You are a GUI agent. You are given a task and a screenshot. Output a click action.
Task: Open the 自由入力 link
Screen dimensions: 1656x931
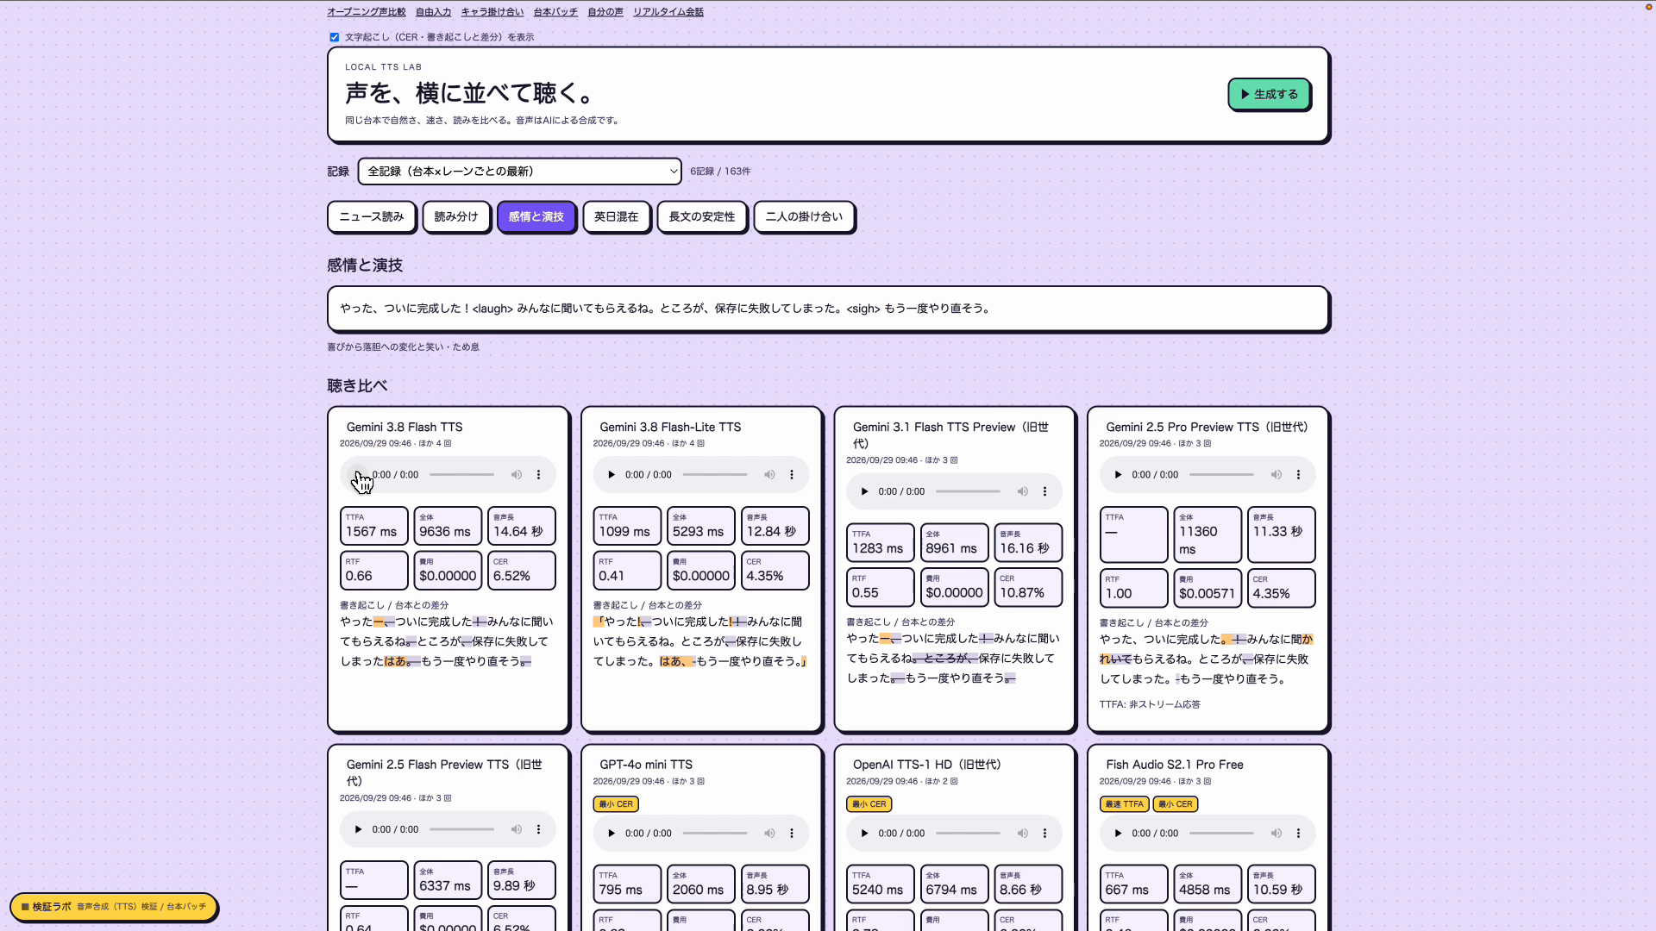(x=433, y=12)
